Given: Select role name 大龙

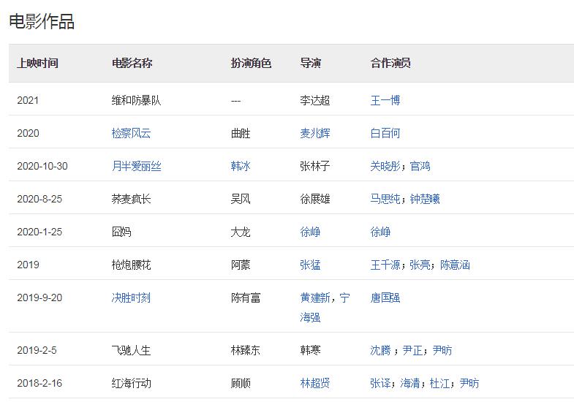Looking at the screenshot, I should (x=241, y=232).
